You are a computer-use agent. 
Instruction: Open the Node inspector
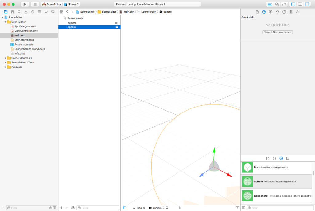coord(271,12)
